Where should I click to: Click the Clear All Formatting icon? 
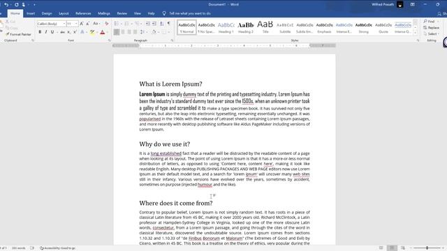(x=107, y=24)
